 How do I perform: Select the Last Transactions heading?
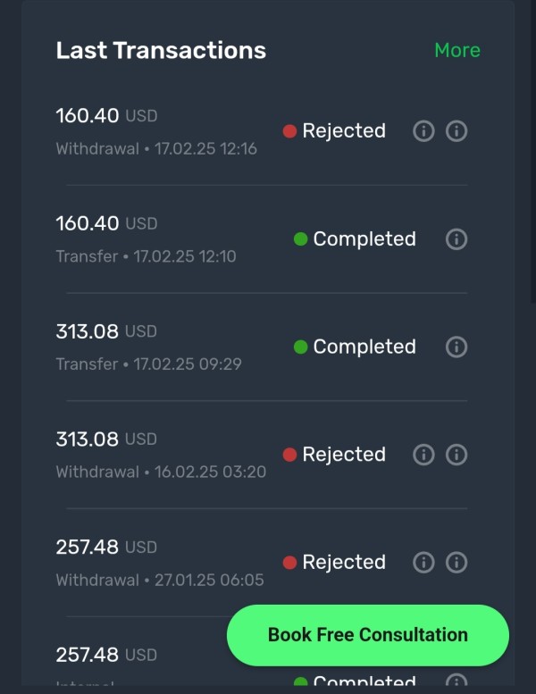coord(161,50)
